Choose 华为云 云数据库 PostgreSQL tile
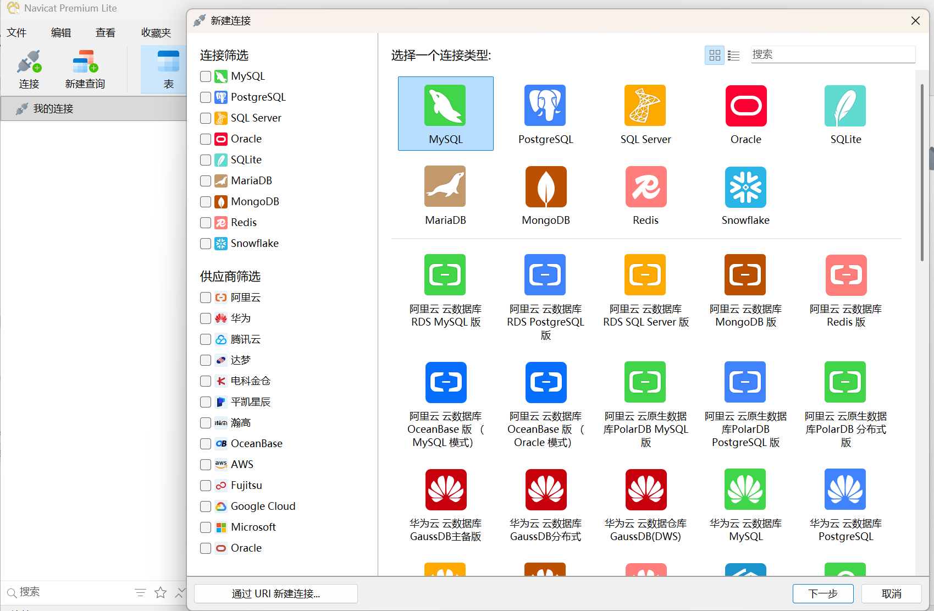The width and height of the screenshot is (934, 611). pyautogui.click(x=845, y=506)
